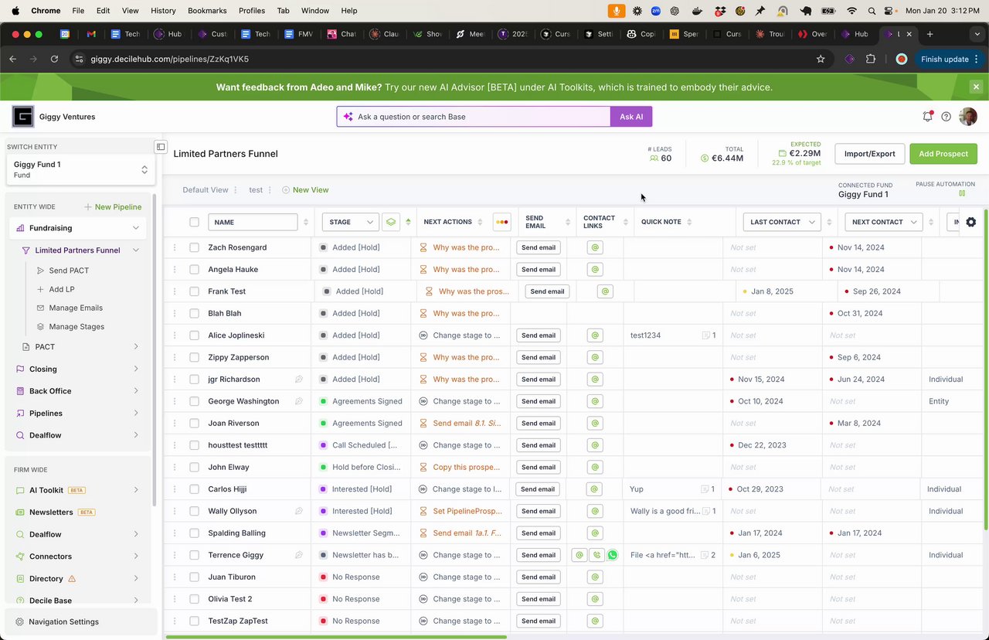Open the Last Contact column dropdown
Screen dimensions: 989x640
tap(782, 222)
